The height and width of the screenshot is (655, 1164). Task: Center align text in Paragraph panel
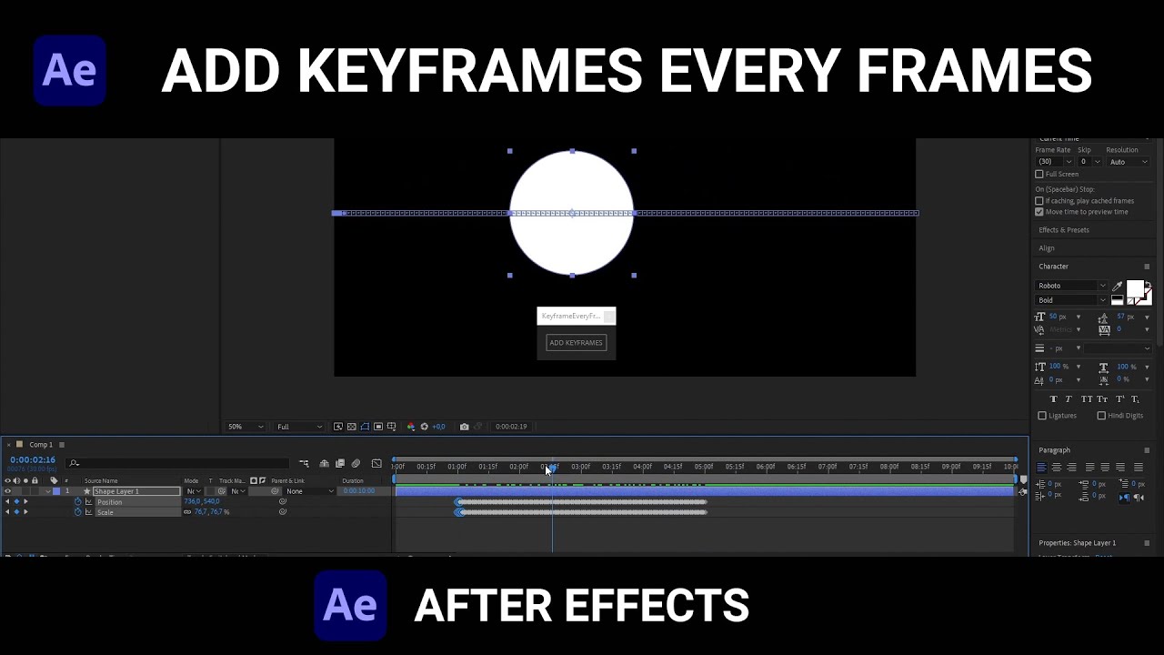(1057, 468)
